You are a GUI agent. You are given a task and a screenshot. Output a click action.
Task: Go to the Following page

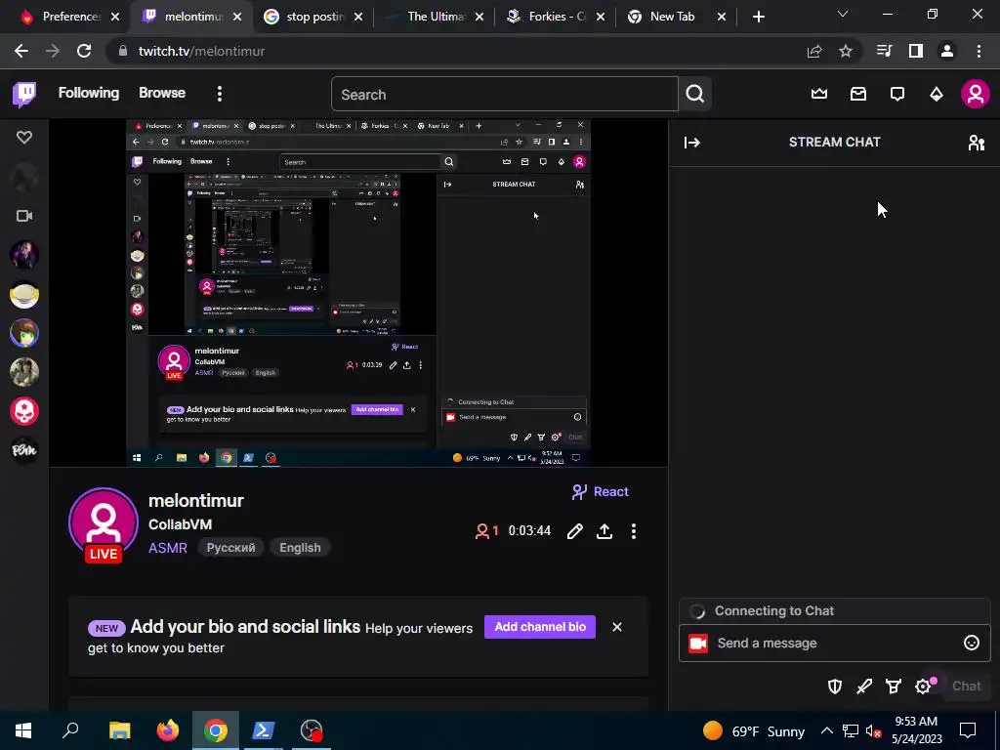[89, 93]
